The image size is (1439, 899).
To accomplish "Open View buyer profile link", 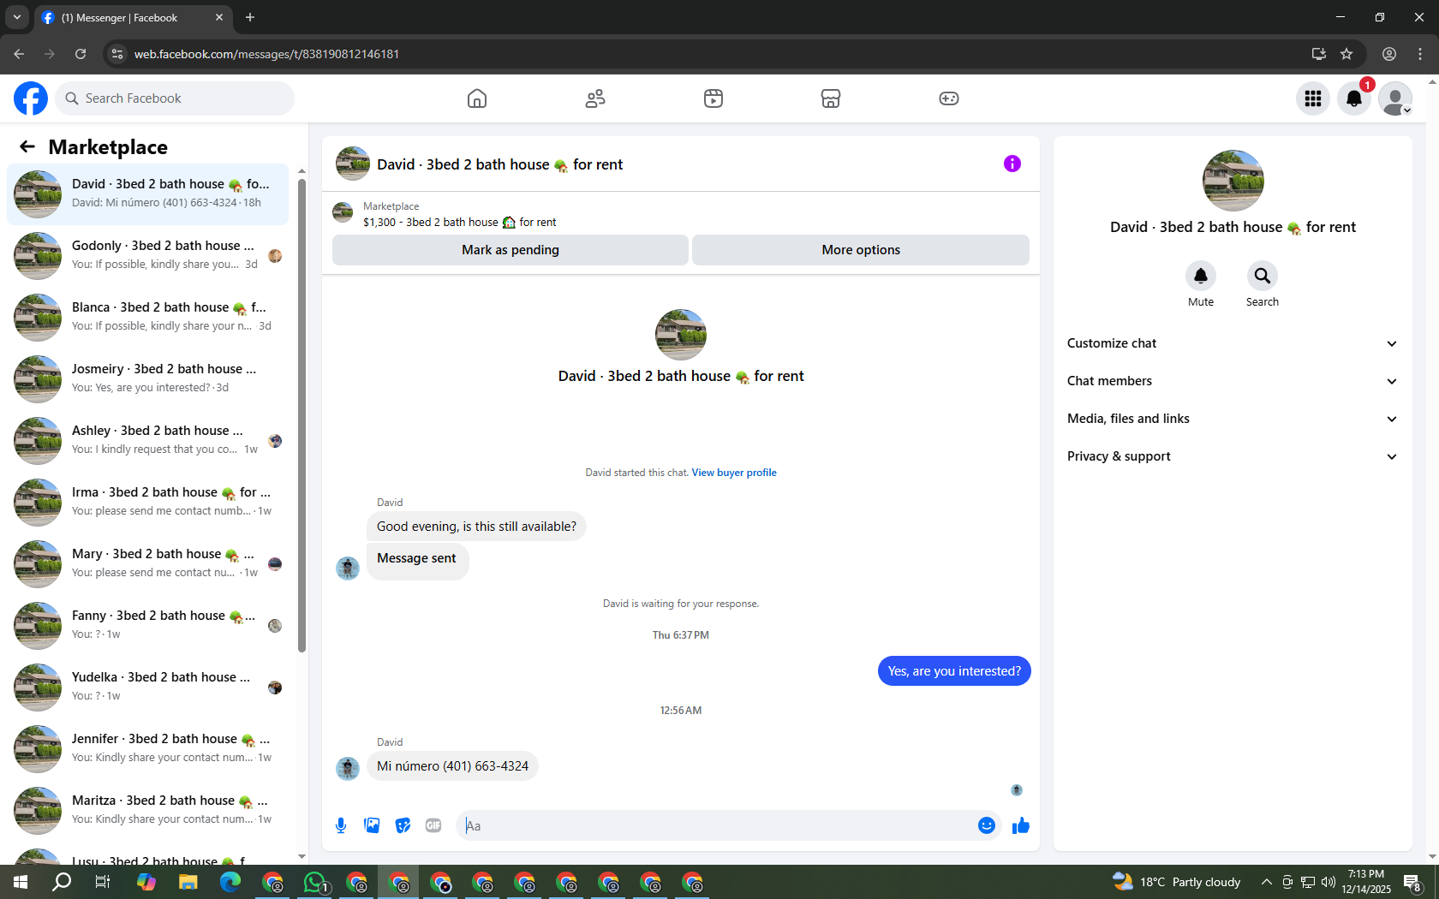I will pos(734,473).
